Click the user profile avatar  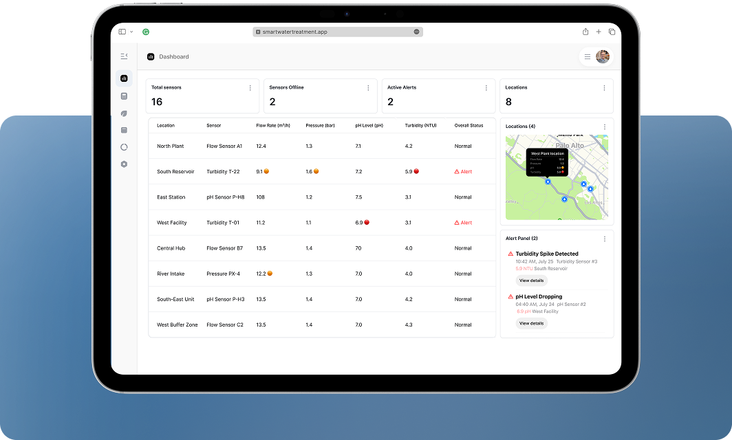(603, 57)
